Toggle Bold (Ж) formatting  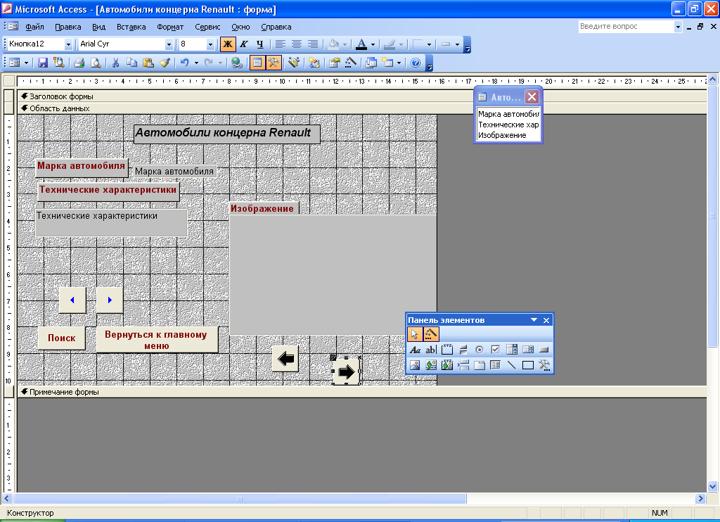[228, 44]
